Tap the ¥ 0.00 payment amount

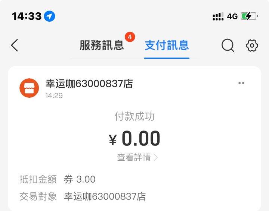tap(134, 138)
